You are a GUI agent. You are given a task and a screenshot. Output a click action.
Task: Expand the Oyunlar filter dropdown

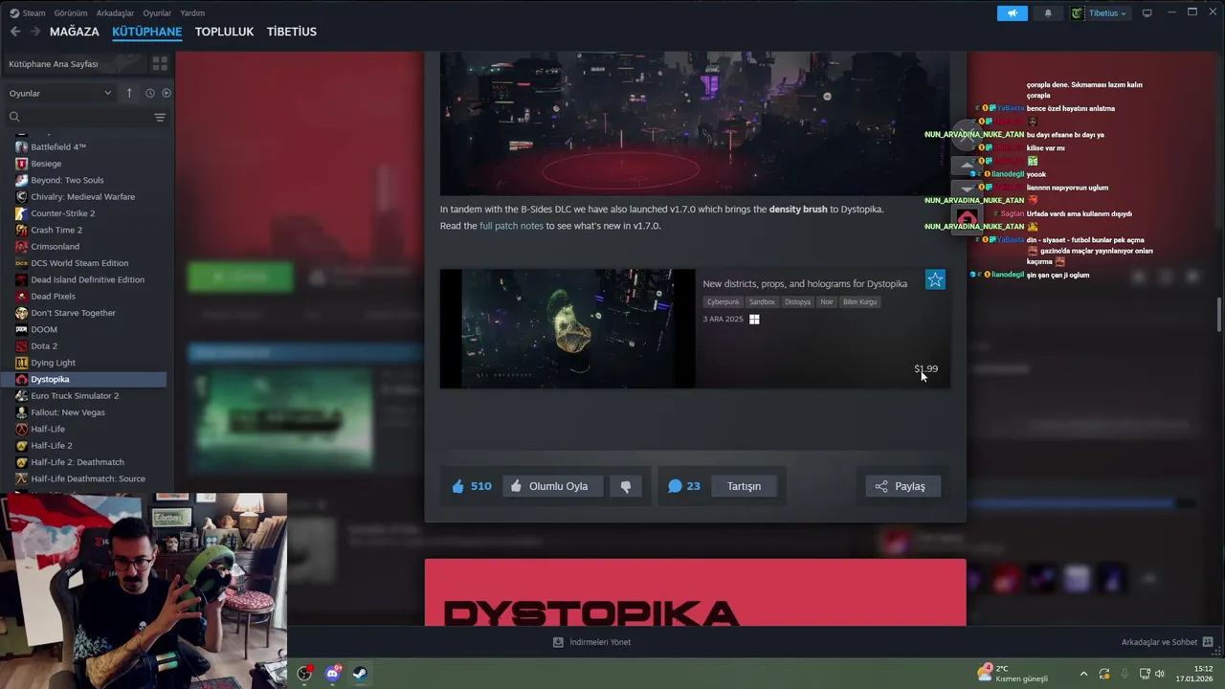pyautogui.click(x=60, y=93)
